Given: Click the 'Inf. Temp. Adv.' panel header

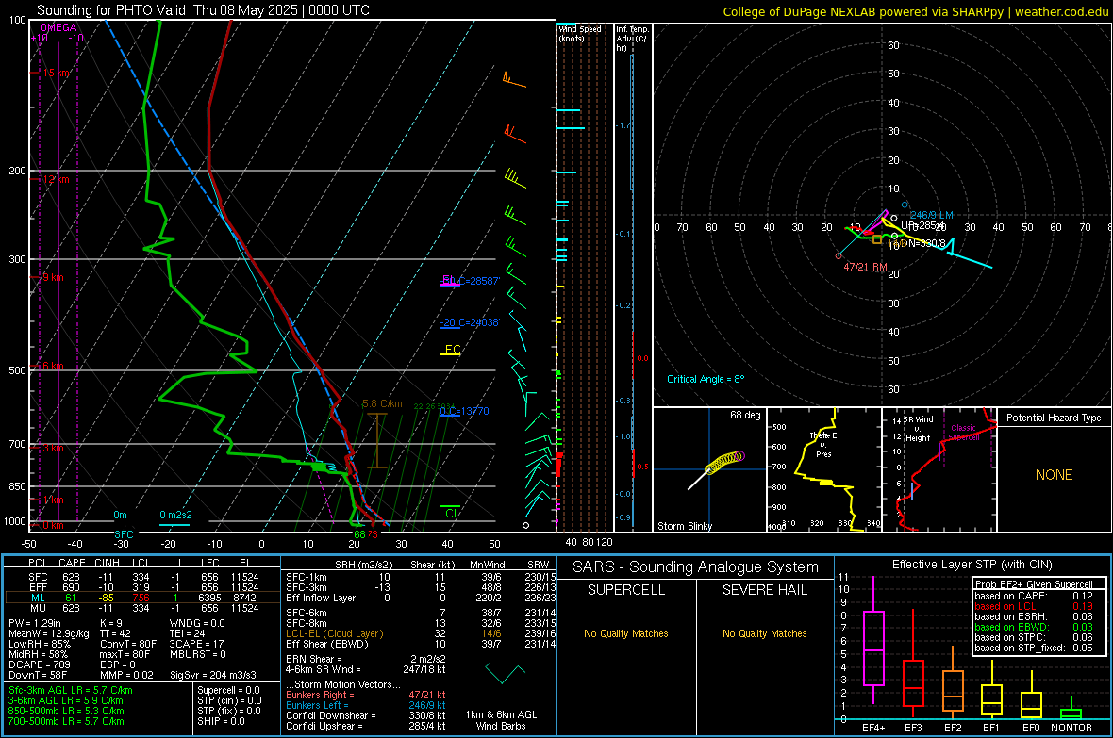Looking at the screenshot, I should point(632,39).
